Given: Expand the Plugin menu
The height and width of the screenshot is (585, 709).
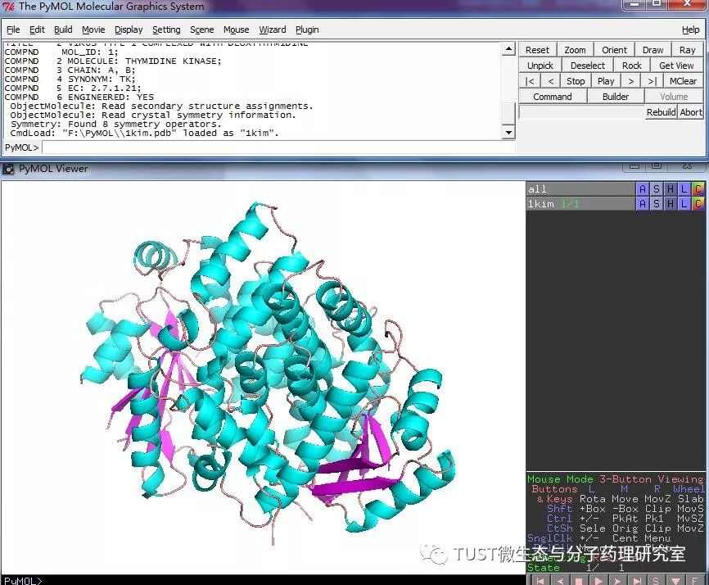Looking at the screenshot, I should click(x=307, y=29).
